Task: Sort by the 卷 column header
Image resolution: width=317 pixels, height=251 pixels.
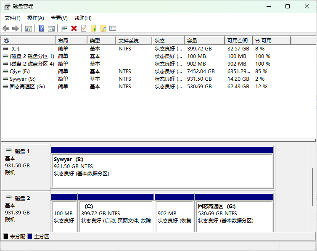Action: 28,41
